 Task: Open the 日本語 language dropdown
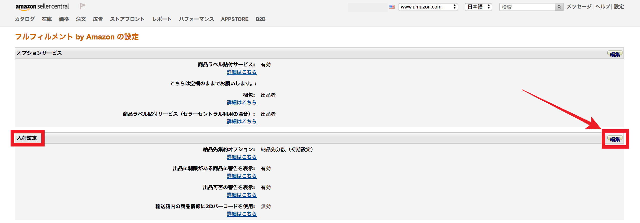478,7
